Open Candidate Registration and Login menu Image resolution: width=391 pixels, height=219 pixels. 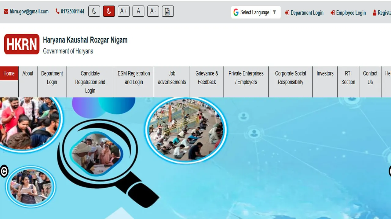click(90, 82)
